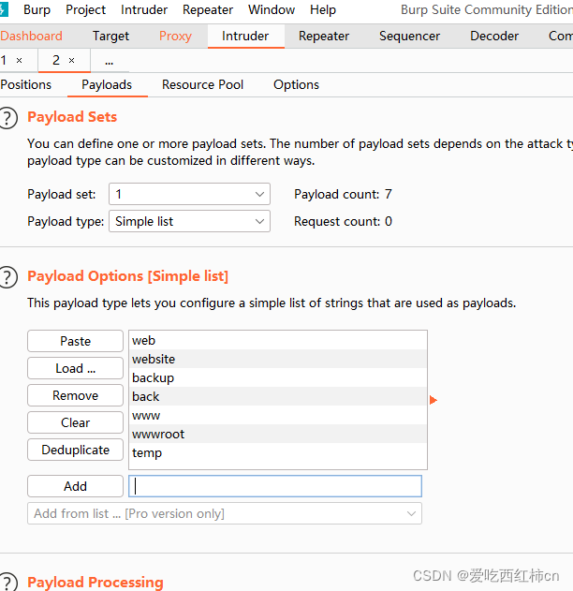Select 'backup' in the payload list
This screenshot has width=573, height=591.
pos(278,377)
